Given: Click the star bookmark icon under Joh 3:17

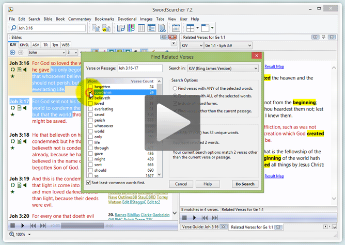Looking at the screenshot, I should tap(12, 115).
